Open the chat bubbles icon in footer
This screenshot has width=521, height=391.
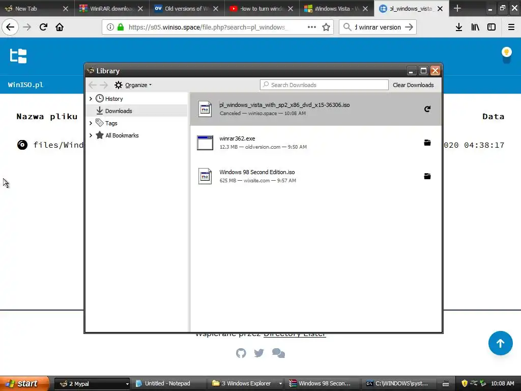(x=278, y=353)
